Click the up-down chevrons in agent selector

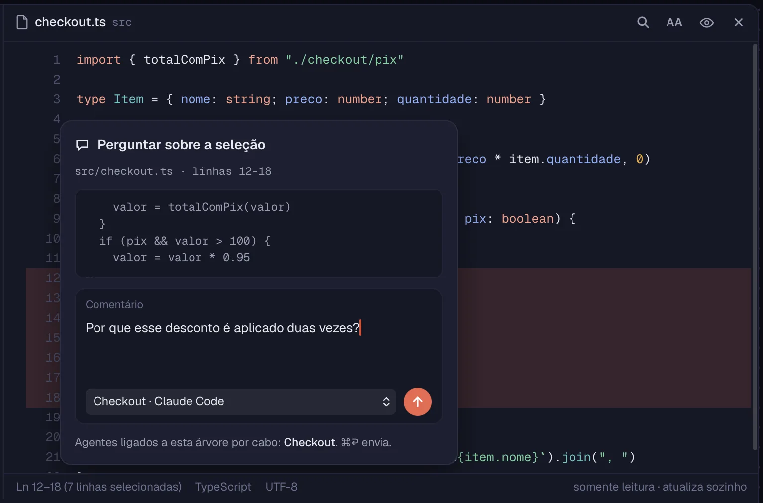[386, 402]
